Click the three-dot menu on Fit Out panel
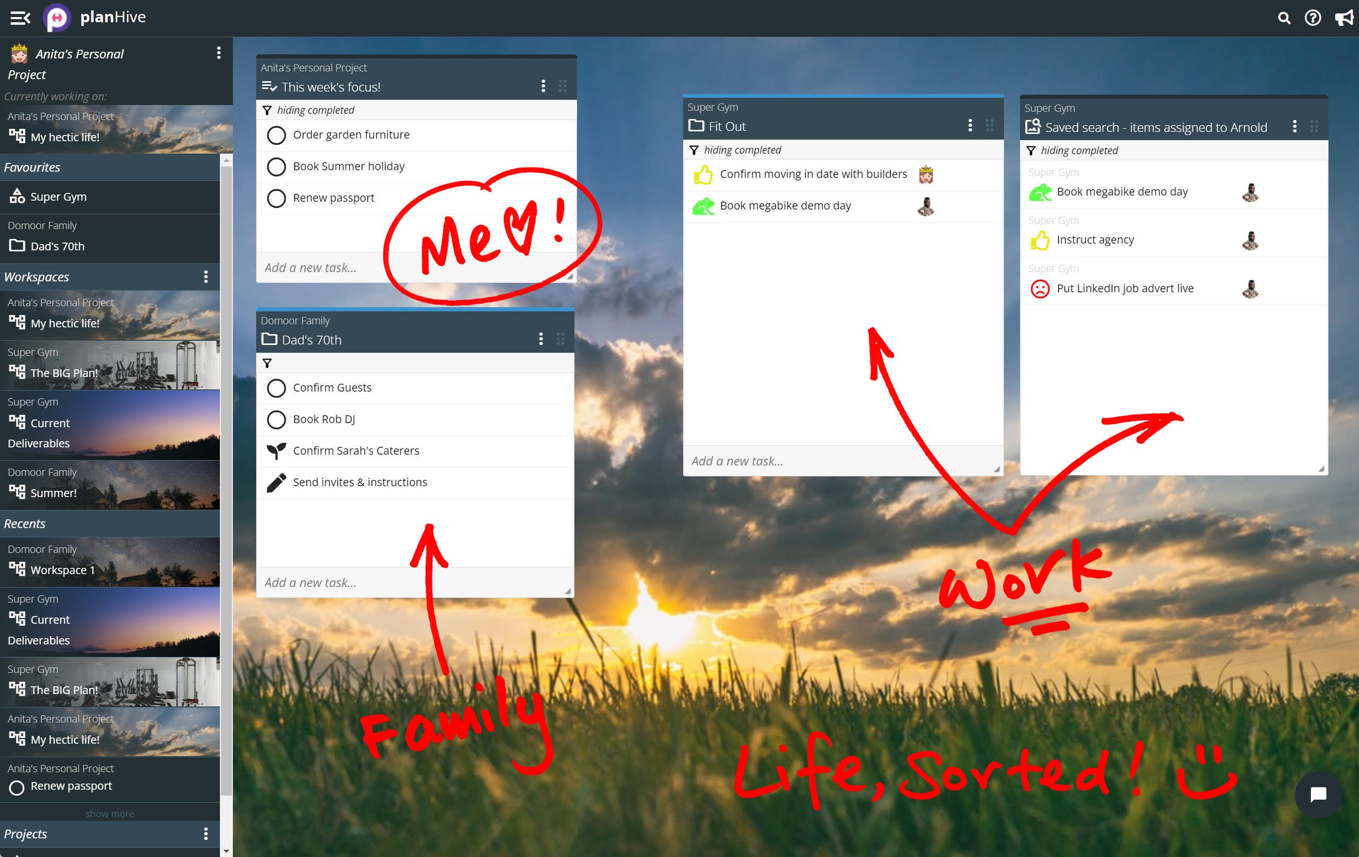The height and width of the screenshot is (857, 1359). click(970, 125)
